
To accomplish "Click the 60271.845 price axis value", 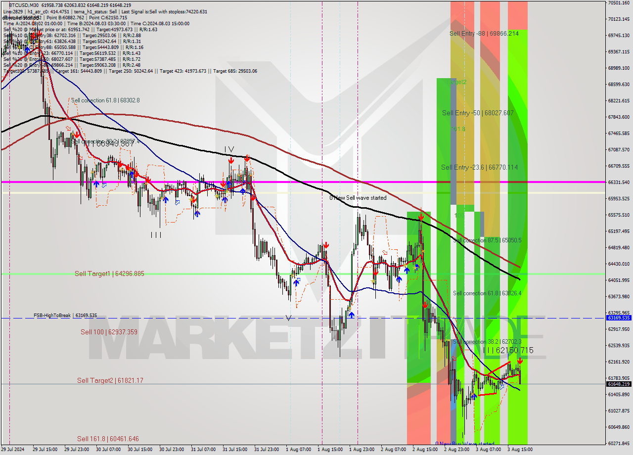I will 619,444.
